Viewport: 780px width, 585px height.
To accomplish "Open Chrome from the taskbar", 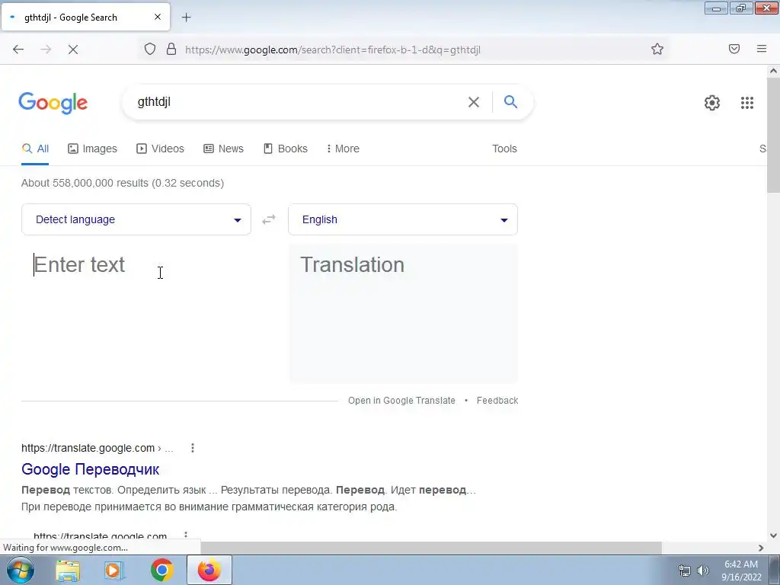I will point(161,570).
